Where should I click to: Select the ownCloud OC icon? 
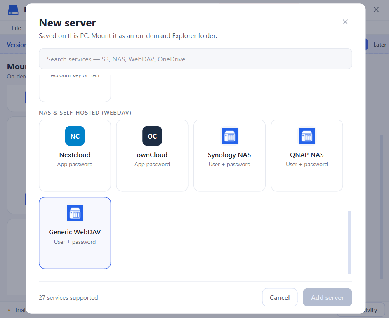pyautogui.click(x=152, y=136)
